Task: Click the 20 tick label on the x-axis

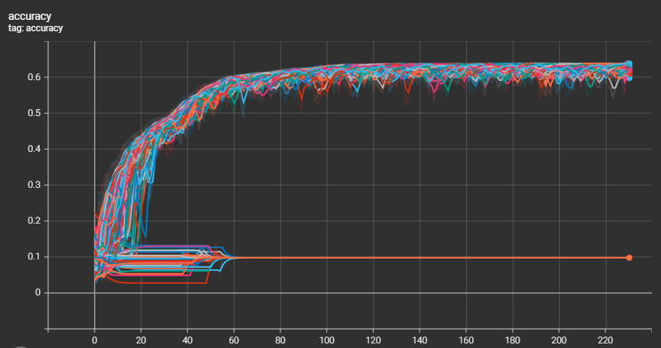Action: (x=141, y=339)
